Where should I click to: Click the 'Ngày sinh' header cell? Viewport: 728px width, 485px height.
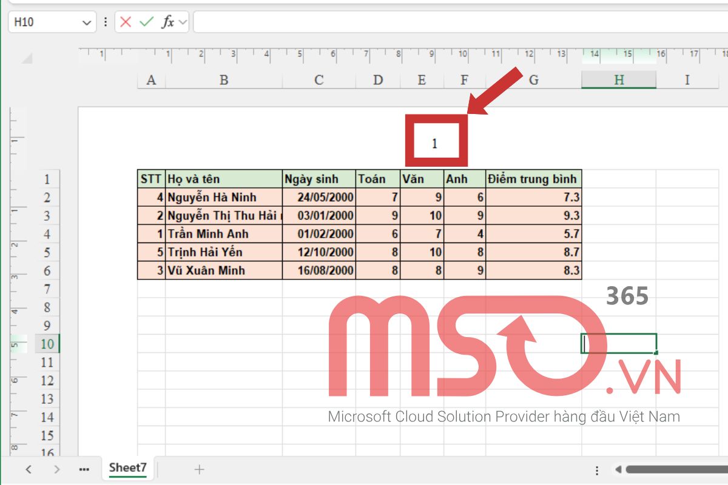(319, 179)
